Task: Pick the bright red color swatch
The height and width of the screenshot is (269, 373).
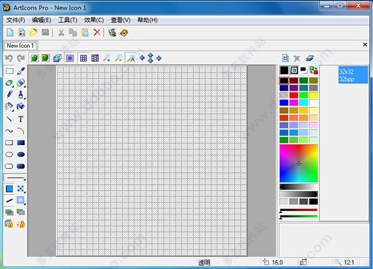Action: click(293, 95)
